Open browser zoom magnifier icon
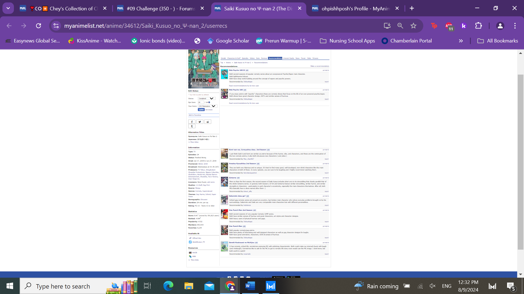The height and width of the screenshot is (294, 524). tap(400, 26)
